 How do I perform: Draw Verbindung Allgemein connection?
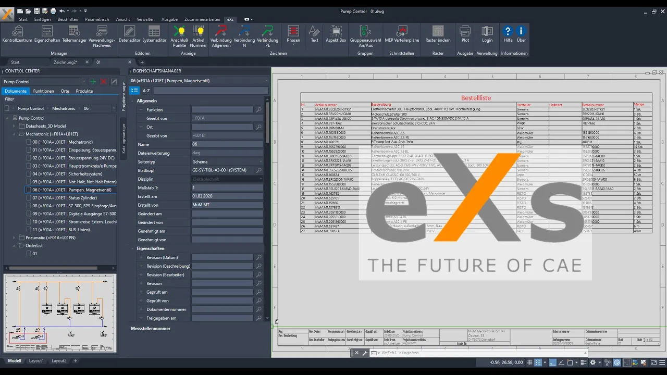point(221,36)
